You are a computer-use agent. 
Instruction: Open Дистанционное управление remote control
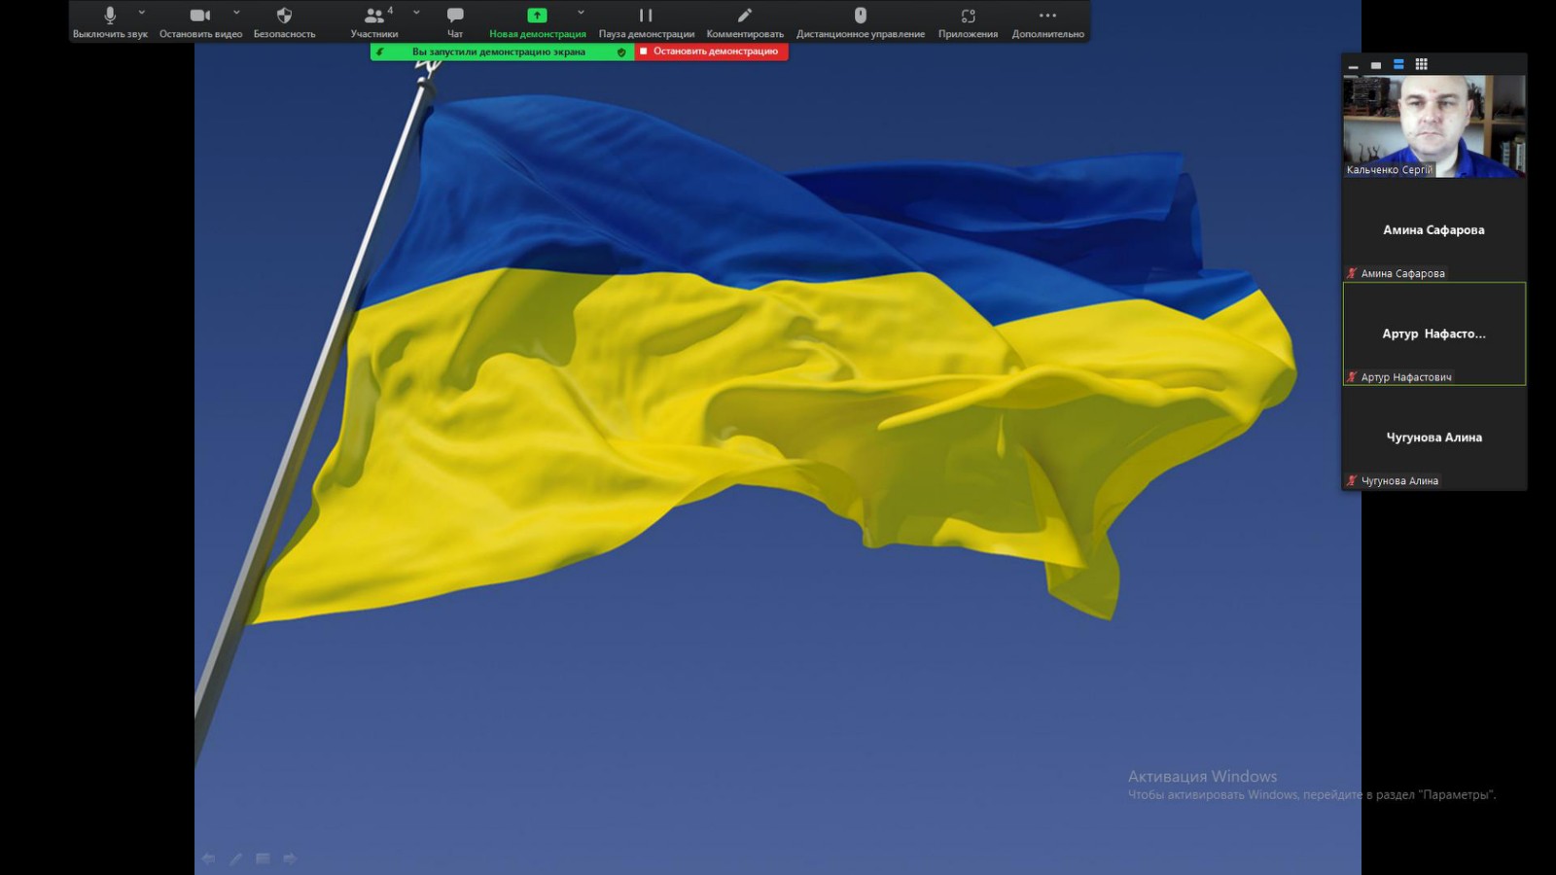861,21
